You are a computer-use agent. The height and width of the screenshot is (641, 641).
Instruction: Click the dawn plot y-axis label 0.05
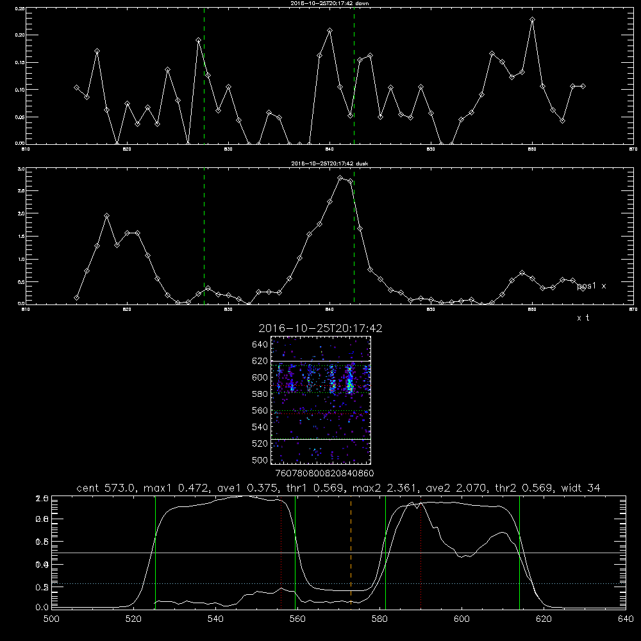click(x=20, y=117)
